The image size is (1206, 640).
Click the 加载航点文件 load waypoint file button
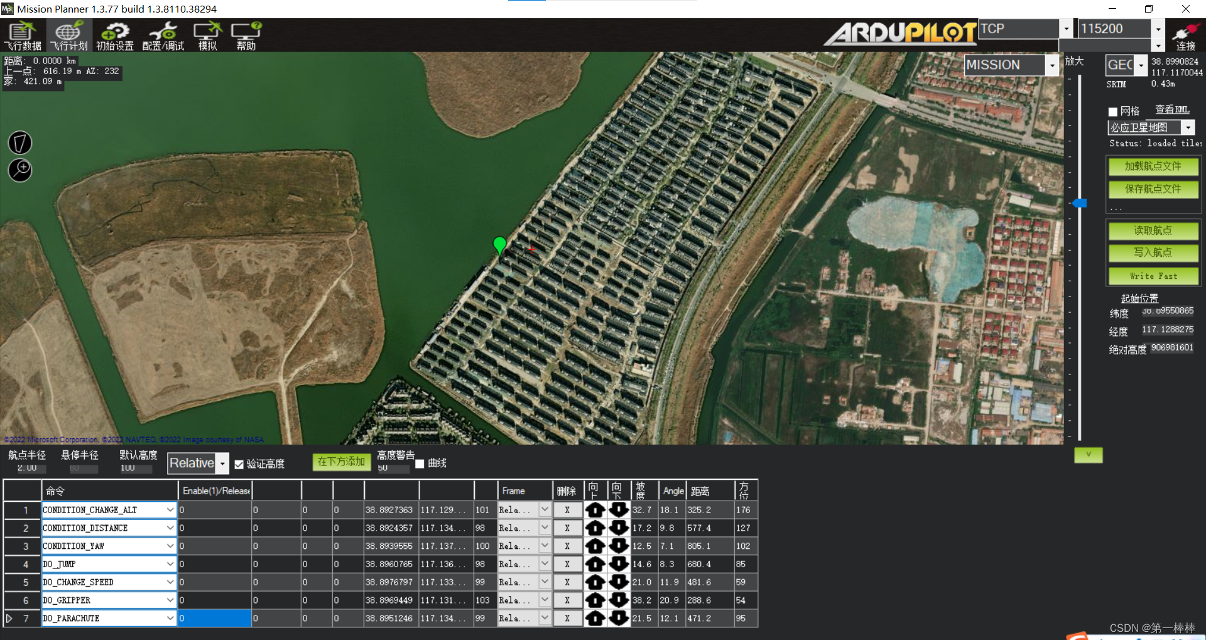[x=1153, y=166]
